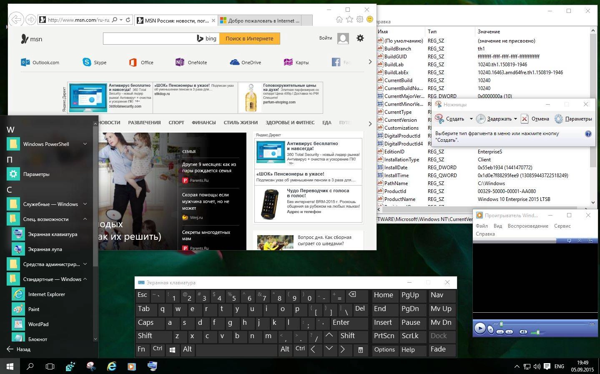Open Internet Explorer's Home icon
This screenshot has height=374, width=600.
[339, 19]
